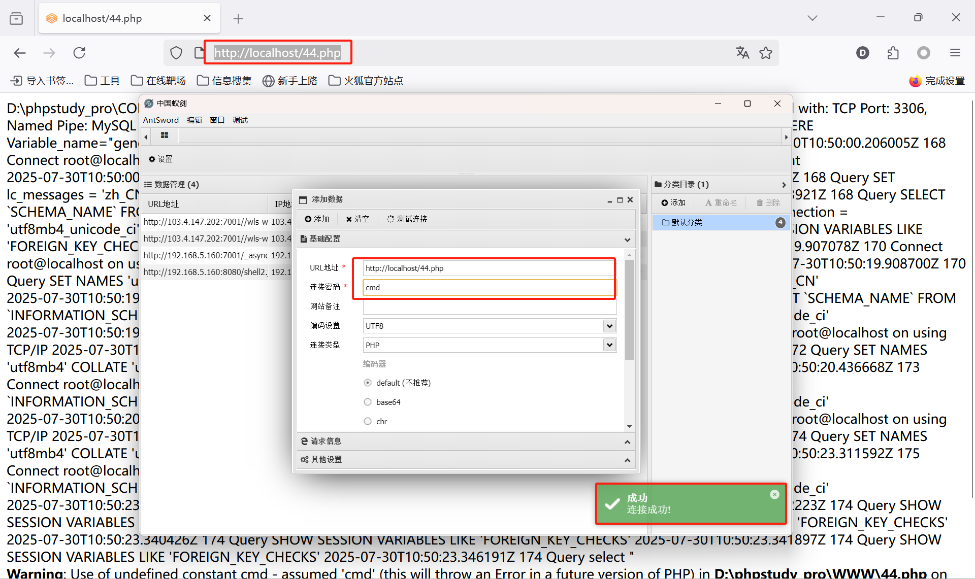Select the base64 encoder radio
Screen dimensions: 975x579
(368, 402)
